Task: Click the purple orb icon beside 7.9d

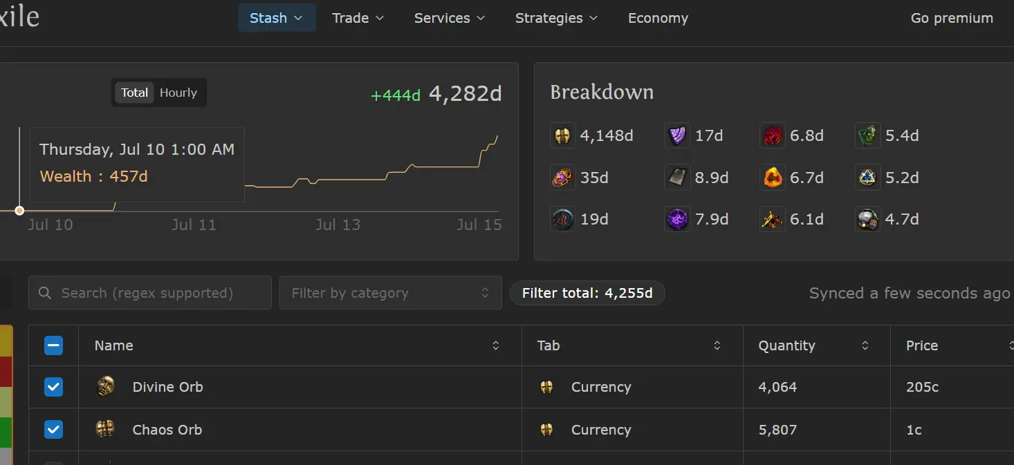Action: (676, 219)
